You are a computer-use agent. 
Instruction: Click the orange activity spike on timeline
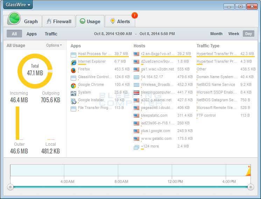point(248,171)
